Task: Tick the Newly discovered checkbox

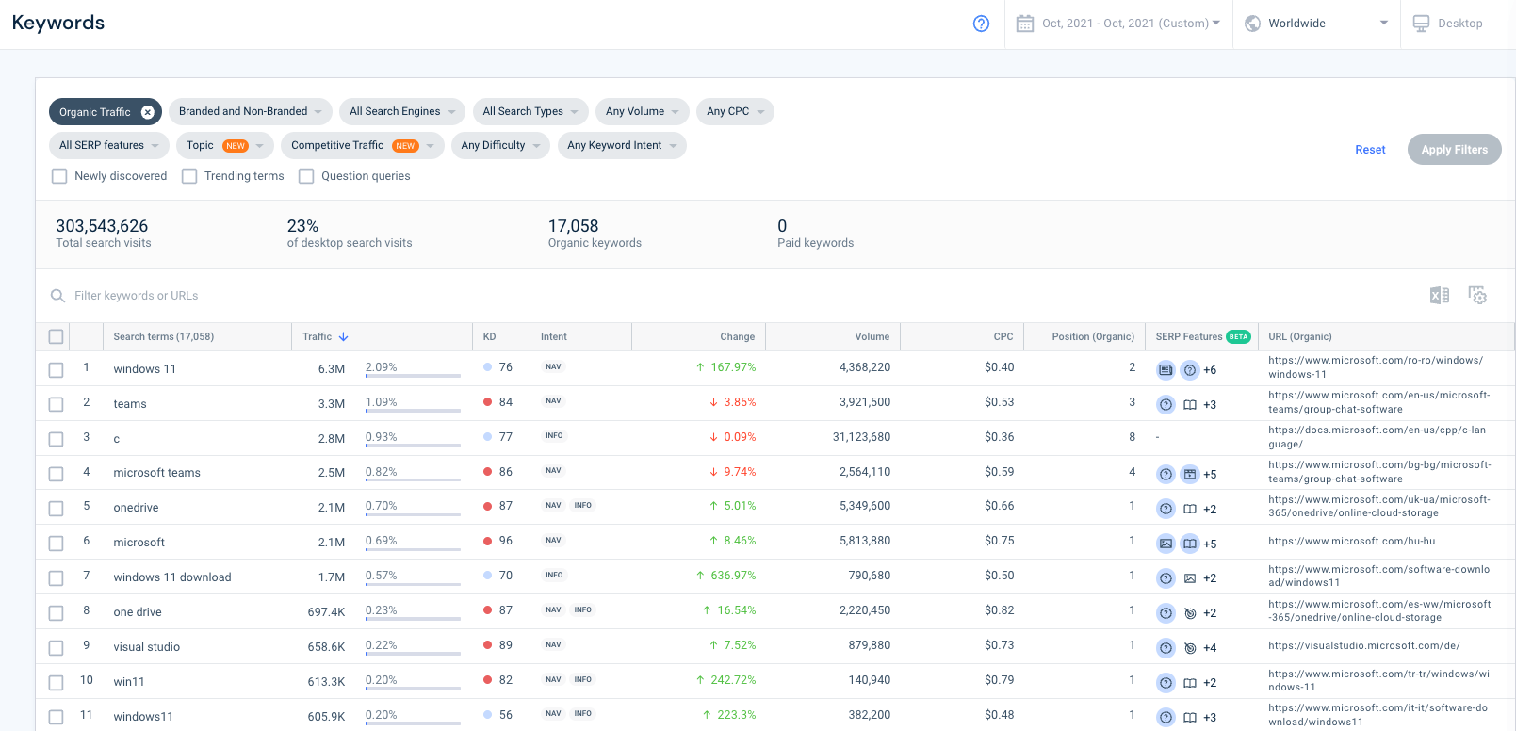Action: (x=59, y=176)
